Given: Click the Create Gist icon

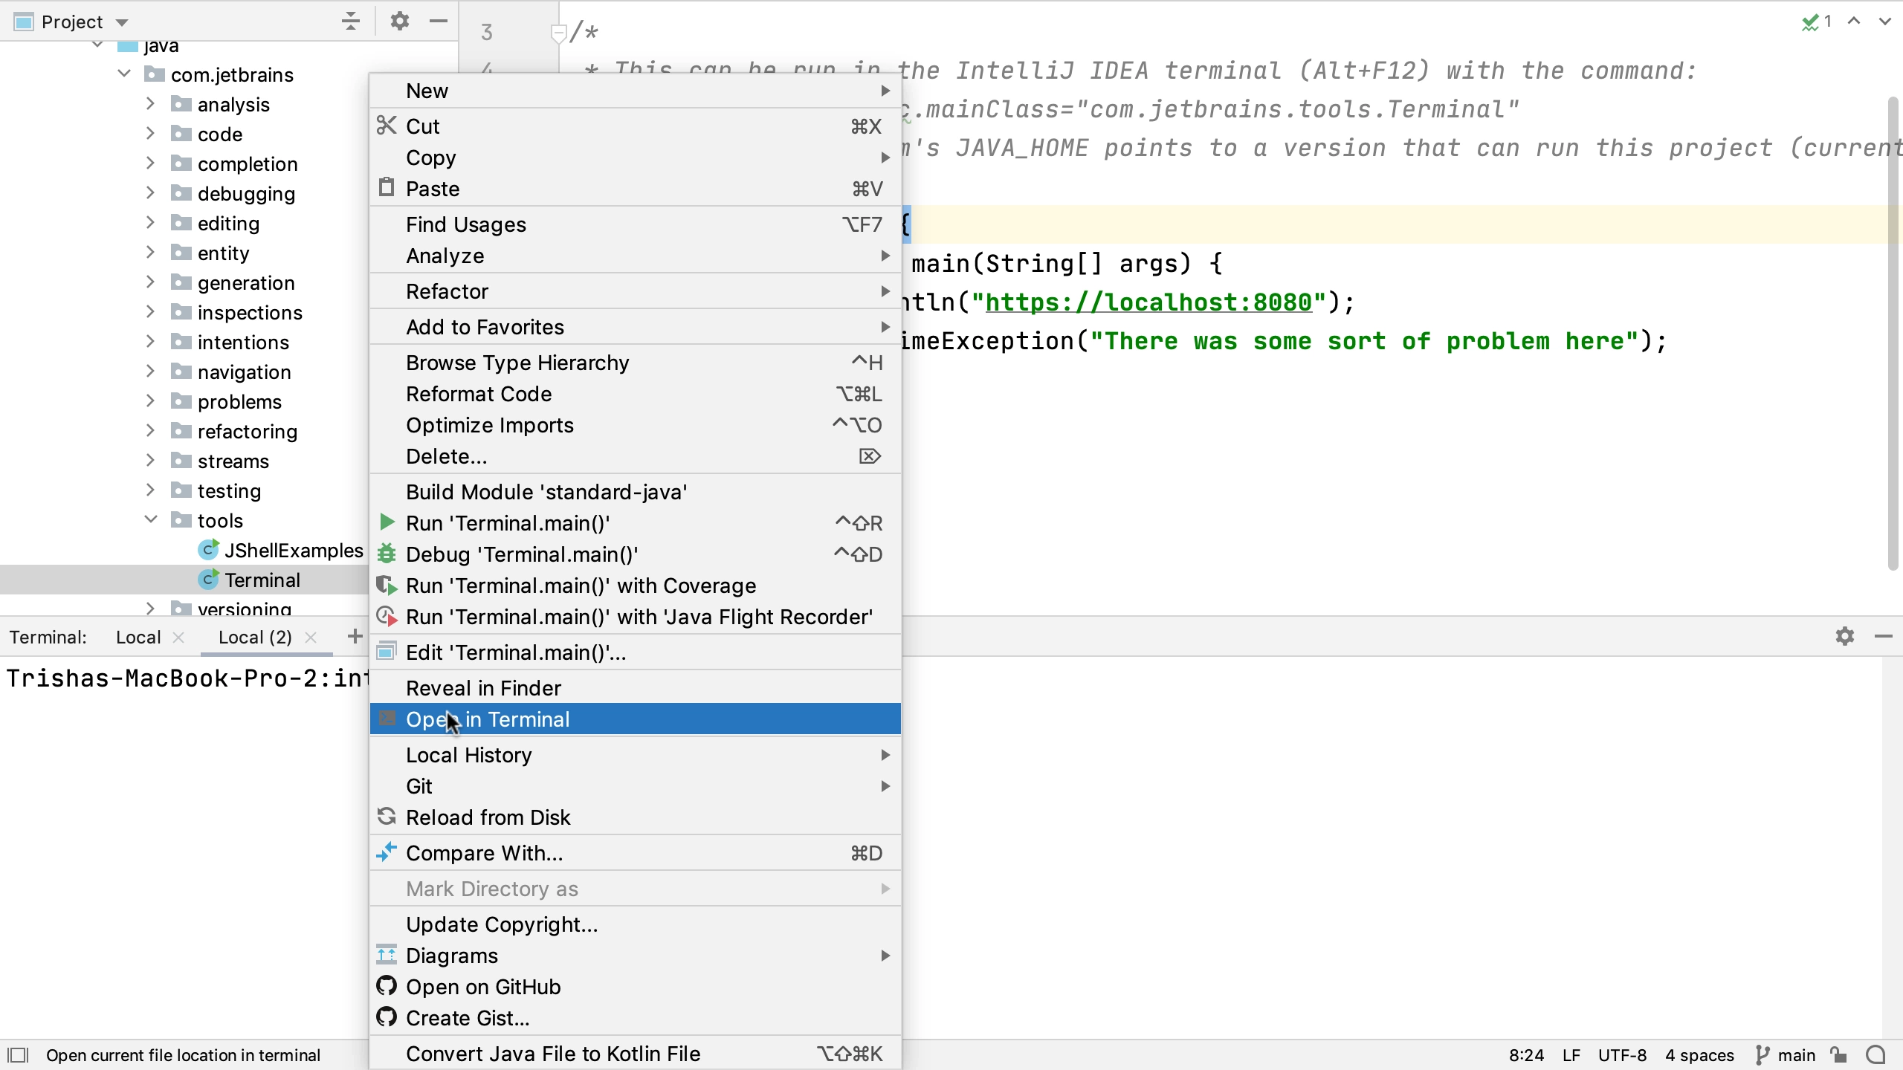Looking at the screenshot, I should 387,1018.
